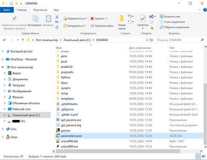The width and height of the screenshot is (207, 160).
Task: Collapse the Этот компьютер tree node
Action: coord(3,67)
